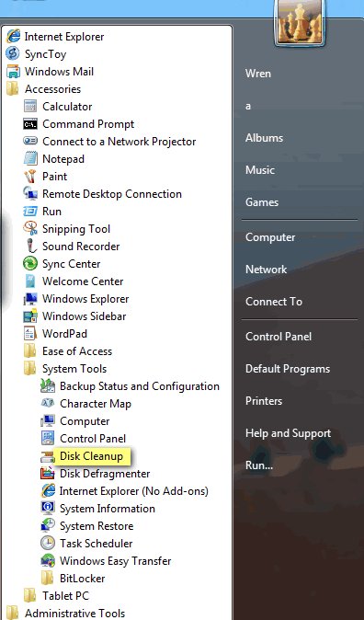Click the 'Task Scheduler' label

(x=96, y=543)
